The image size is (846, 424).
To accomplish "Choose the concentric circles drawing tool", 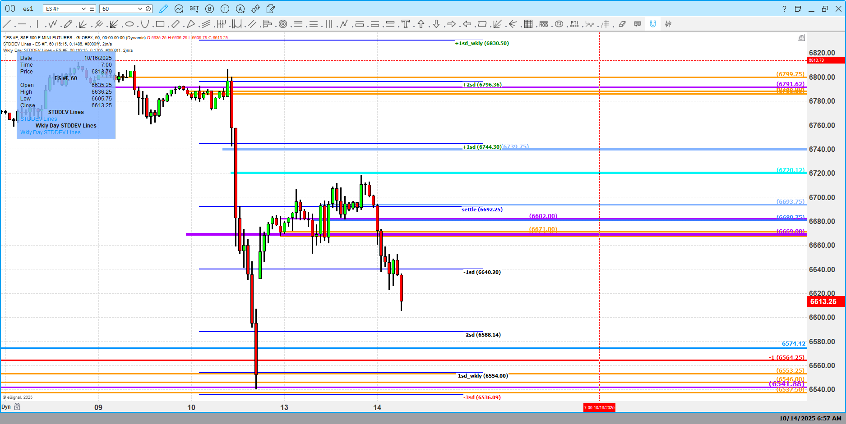I will click(283, 24).
